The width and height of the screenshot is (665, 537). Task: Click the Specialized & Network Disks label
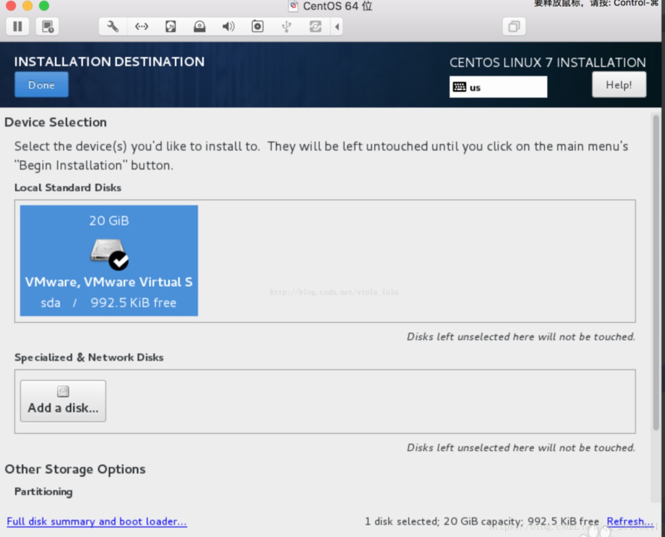(x=89, y=357)
